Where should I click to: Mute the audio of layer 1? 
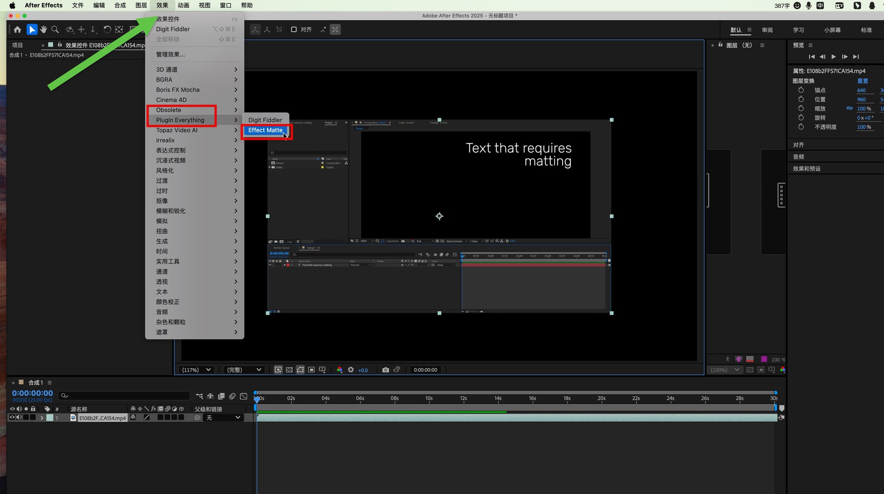pyautogui.click(x=19, y=418)
